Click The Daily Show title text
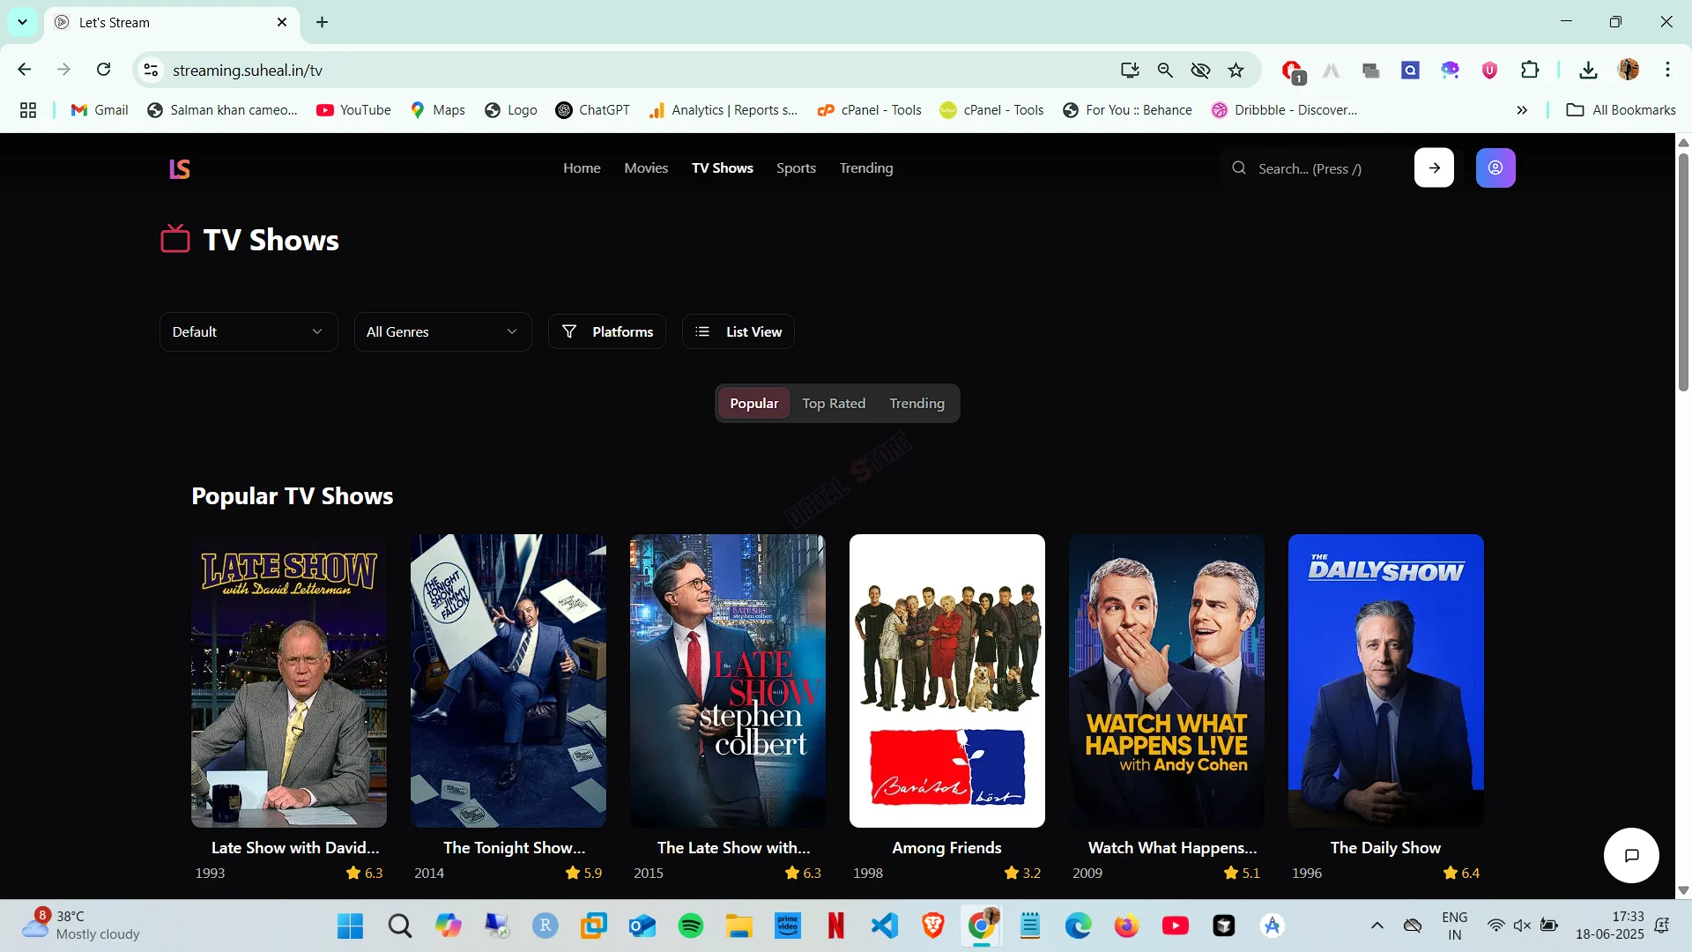Viewport: 1692px width, 952px height. coord(1385,847)
